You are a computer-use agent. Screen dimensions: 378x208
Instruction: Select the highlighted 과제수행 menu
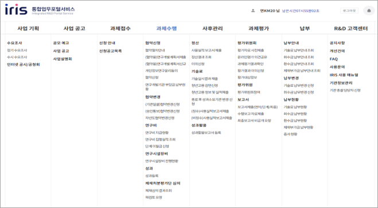point(166,29)
